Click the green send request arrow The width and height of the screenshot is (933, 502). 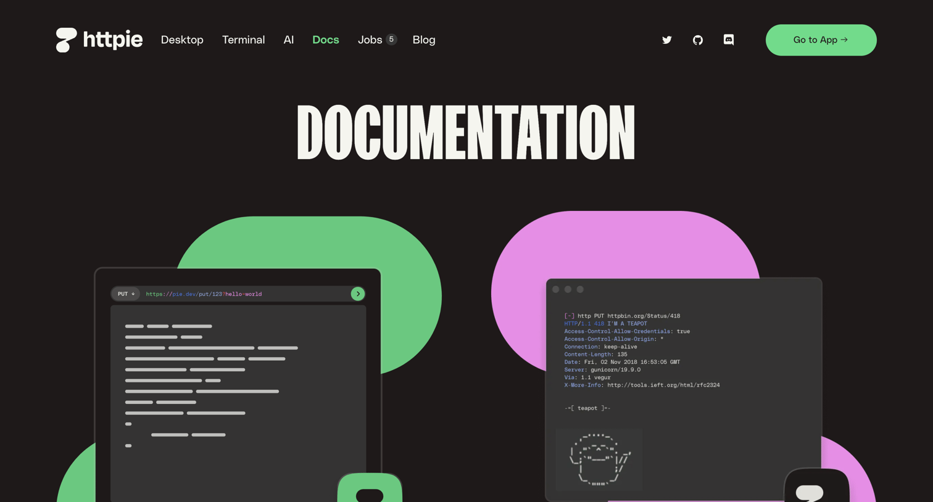click(358, 294)
